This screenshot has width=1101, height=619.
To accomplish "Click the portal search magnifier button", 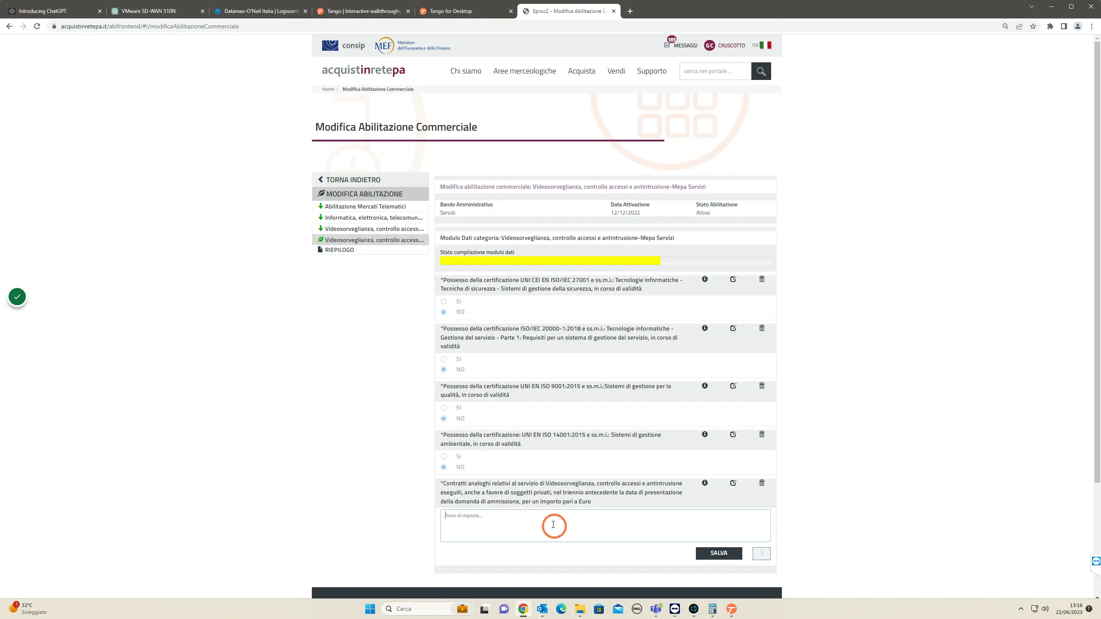I will click(x=761, y=71).
